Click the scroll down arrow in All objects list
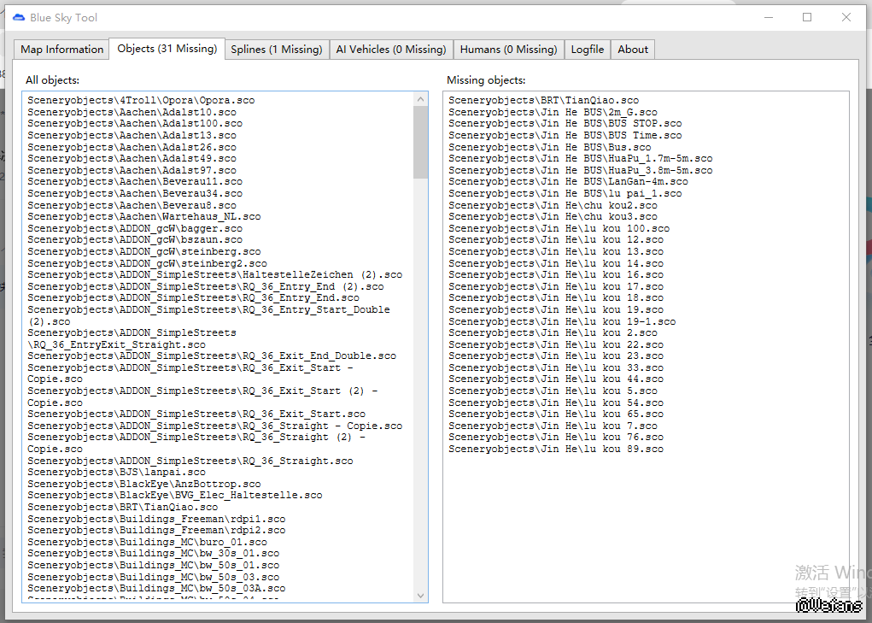 click(421, 595)
